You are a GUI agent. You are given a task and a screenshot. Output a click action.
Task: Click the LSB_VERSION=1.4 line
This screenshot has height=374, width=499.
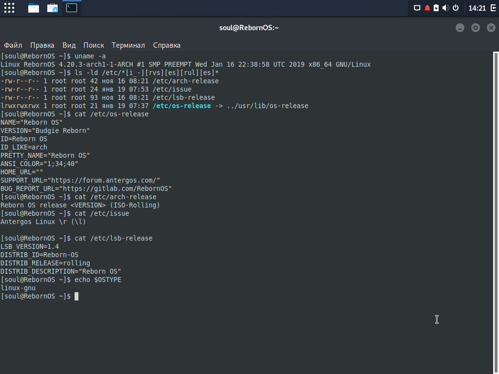(30, 246)
